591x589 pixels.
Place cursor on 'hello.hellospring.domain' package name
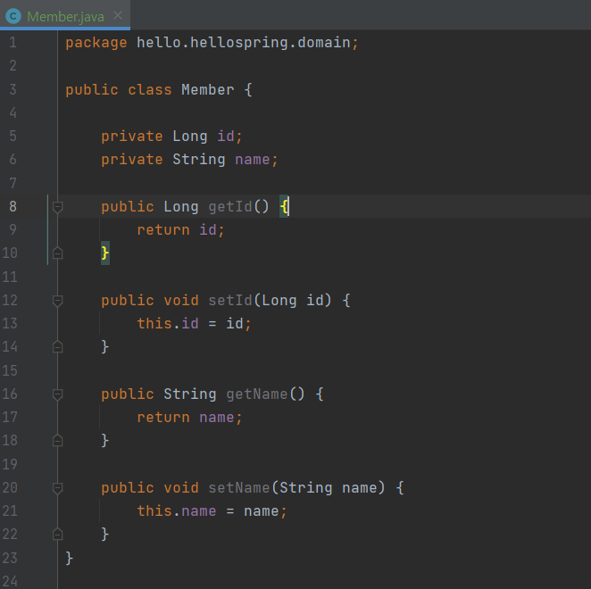(x=243, y=42)
